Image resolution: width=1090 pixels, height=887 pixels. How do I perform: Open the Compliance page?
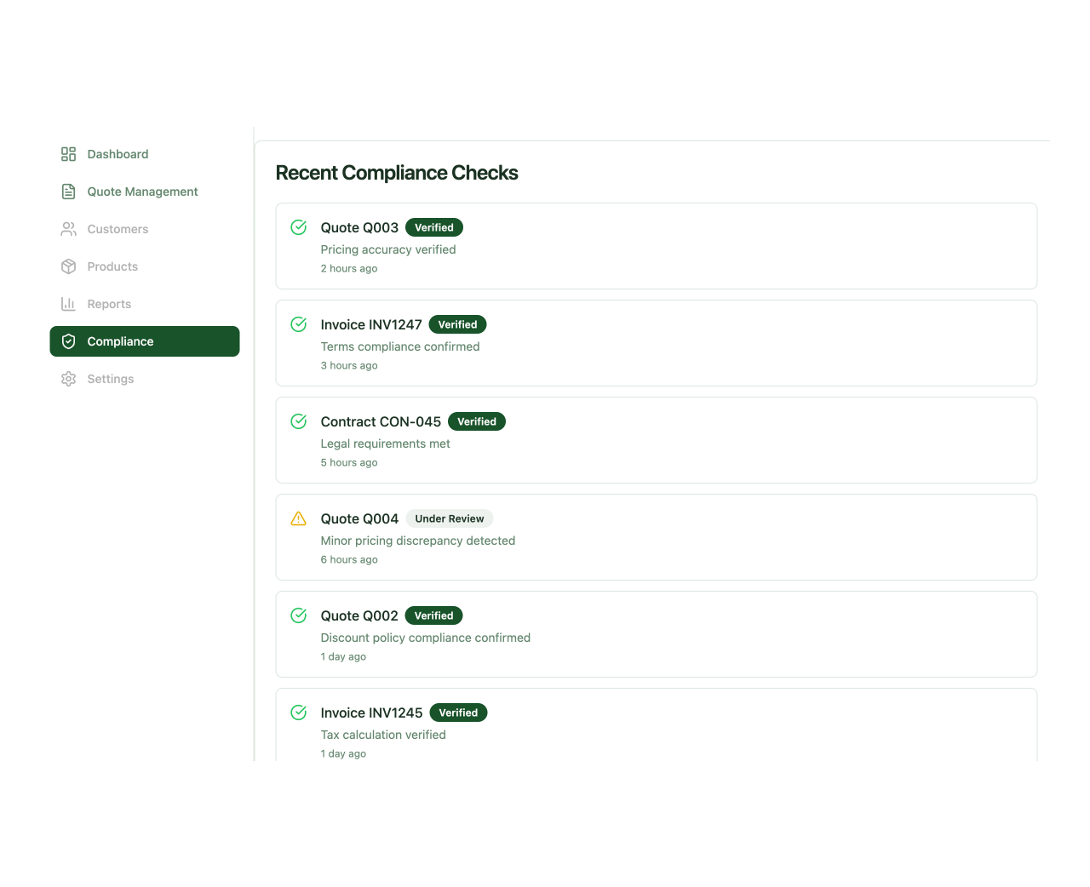click(120, 341)
